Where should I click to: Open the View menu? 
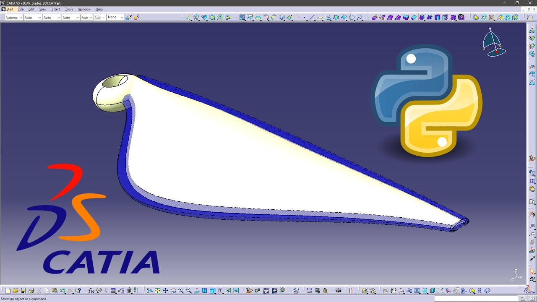pyautogui.click(x=43, y=9)
